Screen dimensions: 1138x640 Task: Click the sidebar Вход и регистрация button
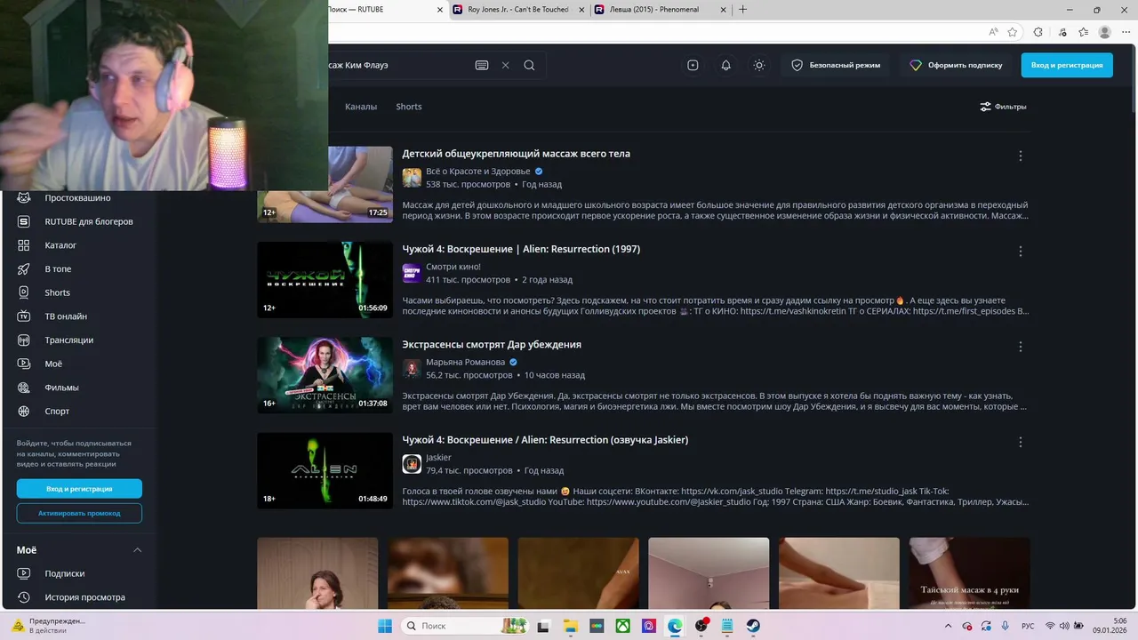pos(79,489)
